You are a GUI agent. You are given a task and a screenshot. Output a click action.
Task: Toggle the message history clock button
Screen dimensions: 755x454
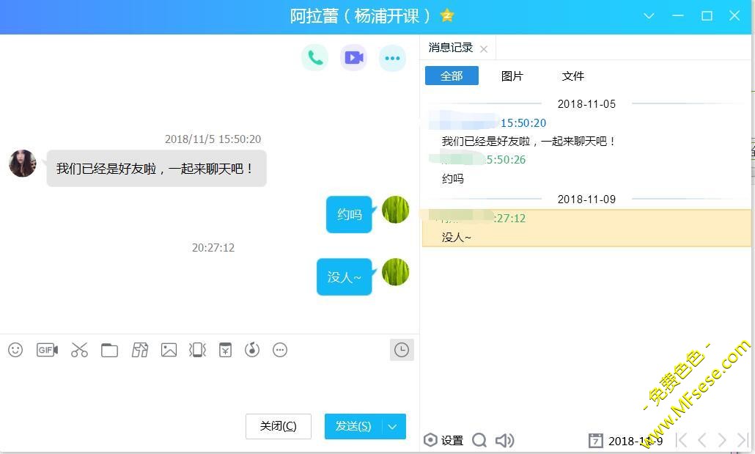tap(402, 350)
